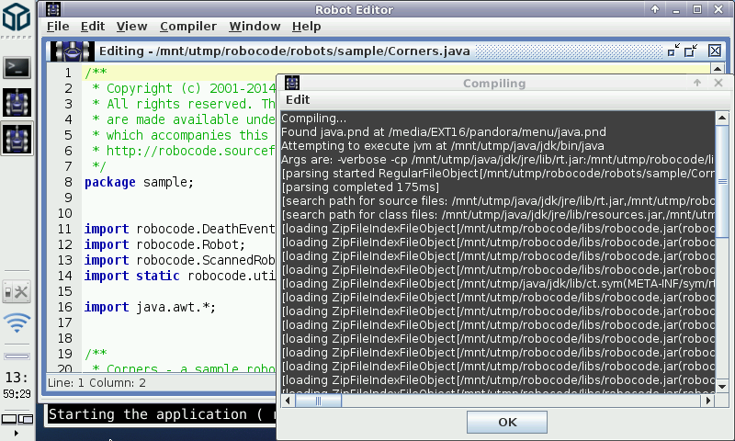Image resolution: width=735 pixels, height=441 pixels.
Task: Switch workspace using the pager icon
Action: point(17,419)
